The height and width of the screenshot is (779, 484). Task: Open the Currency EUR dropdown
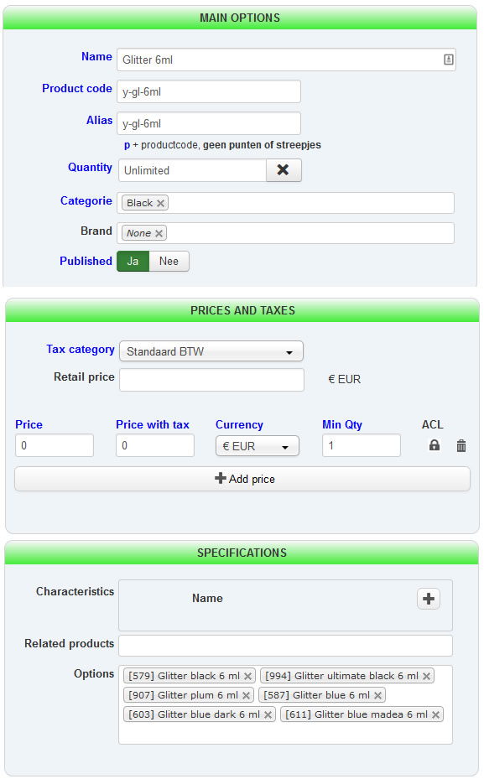coord(258,445)
